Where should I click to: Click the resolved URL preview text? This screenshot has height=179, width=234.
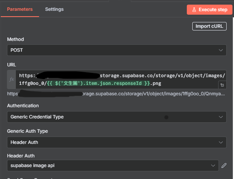tap(116, 94)
